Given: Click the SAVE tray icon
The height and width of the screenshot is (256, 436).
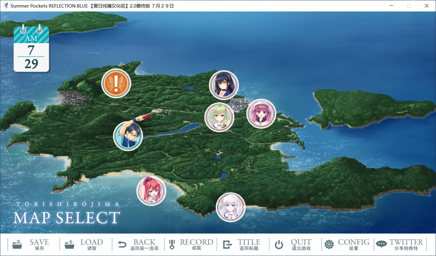Looking at the screenshot, I should (x=17, y=244).
